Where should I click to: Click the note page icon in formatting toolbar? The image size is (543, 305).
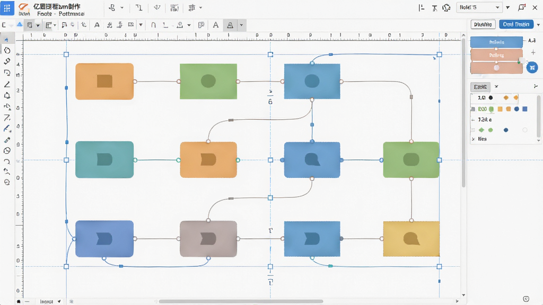(x=201, y=25)
